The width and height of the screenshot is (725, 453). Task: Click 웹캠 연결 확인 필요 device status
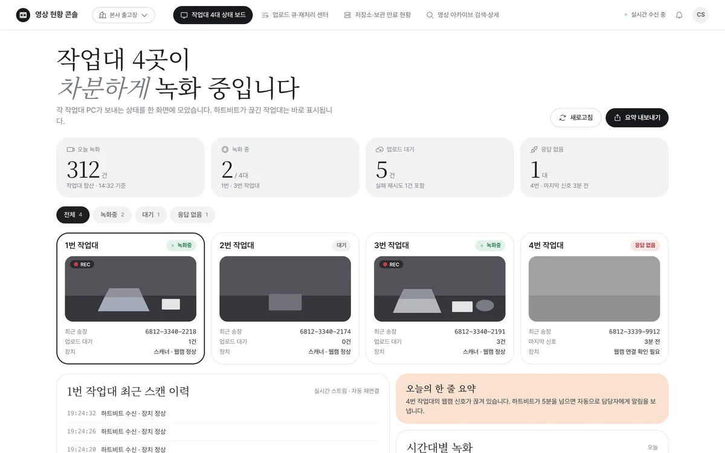pos(637,352)
